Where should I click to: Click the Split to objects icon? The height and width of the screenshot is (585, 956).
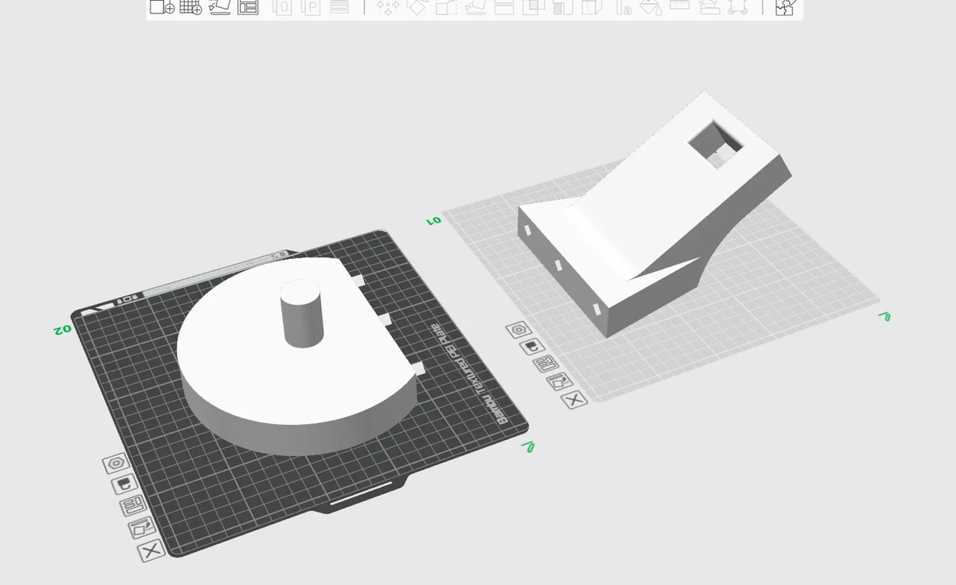pyautogui.click(x=283, y=7)
